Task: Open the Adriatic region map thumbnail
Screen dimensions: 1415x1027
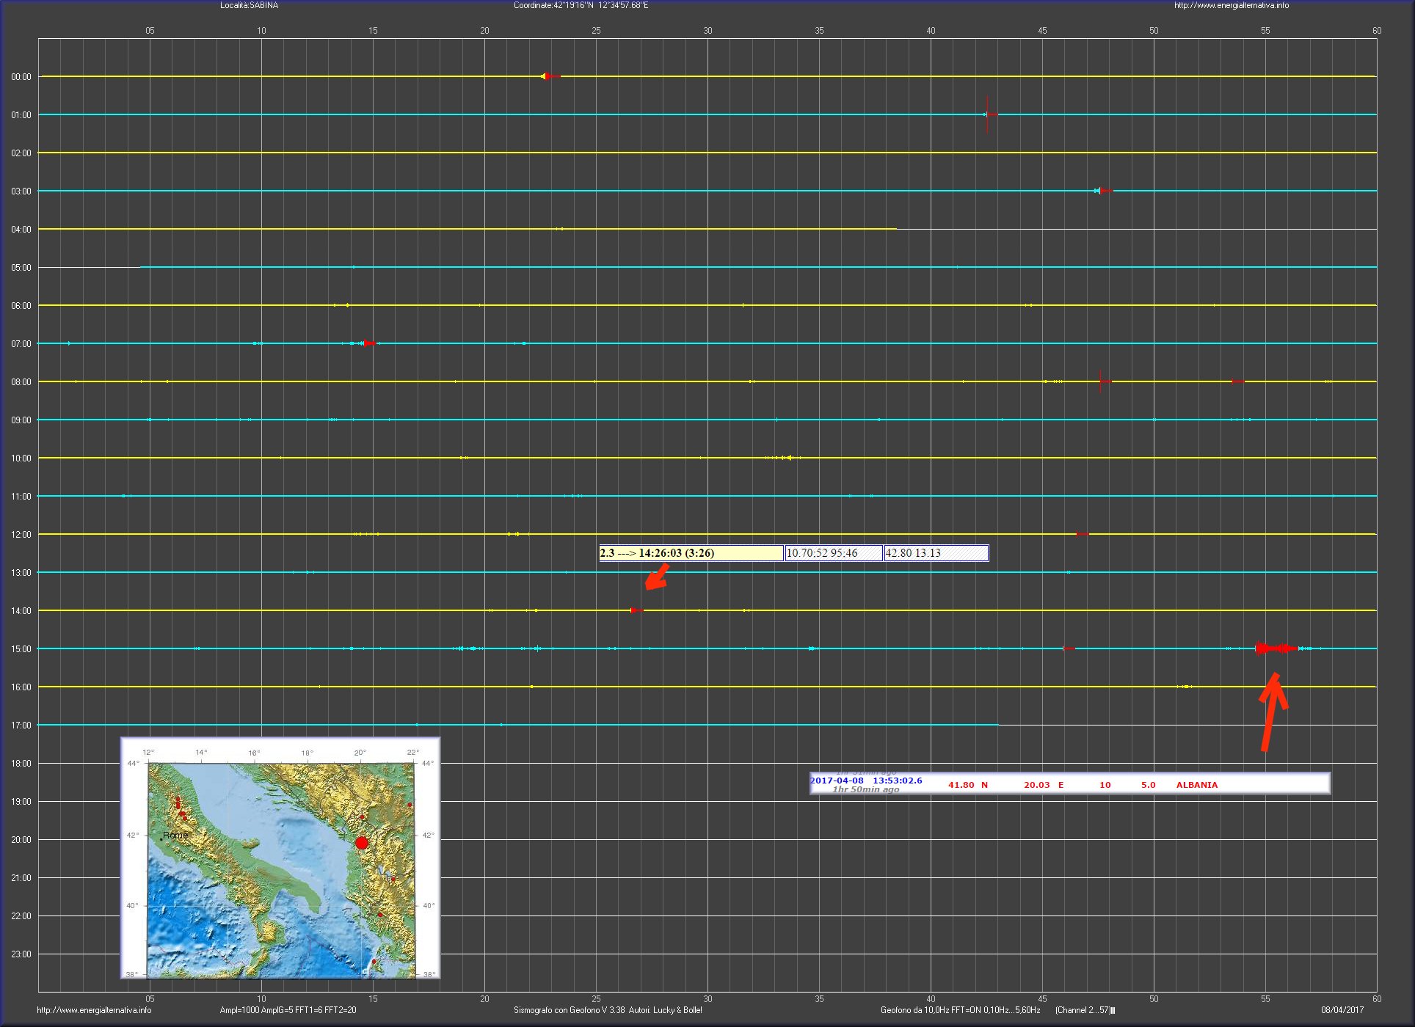Action: (x=280, y=858)
